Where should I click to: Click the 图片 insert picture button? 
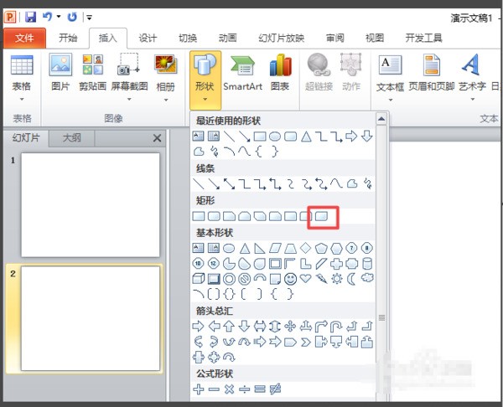click(60, 73)
